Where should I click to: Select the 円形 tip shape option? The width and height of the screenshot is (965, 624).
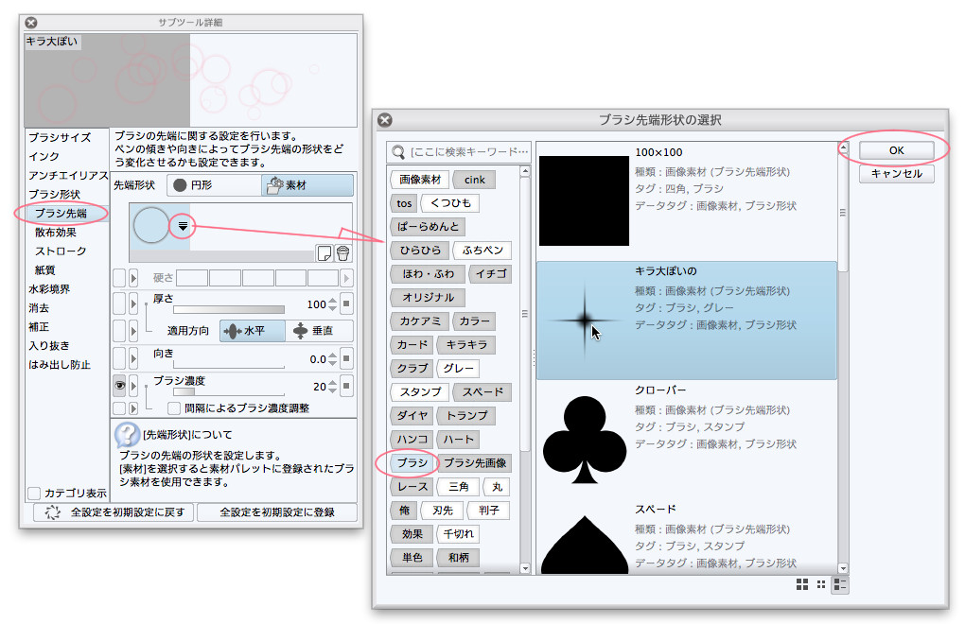(x=216, y=185)
